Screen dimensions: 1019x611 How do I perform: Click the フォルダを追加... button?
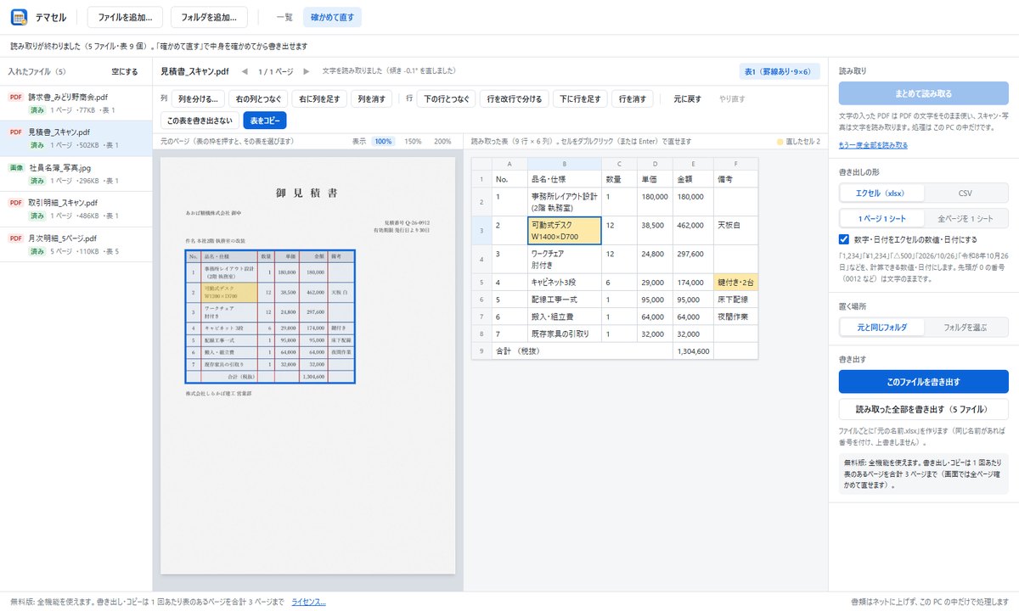tap(209, 17)
